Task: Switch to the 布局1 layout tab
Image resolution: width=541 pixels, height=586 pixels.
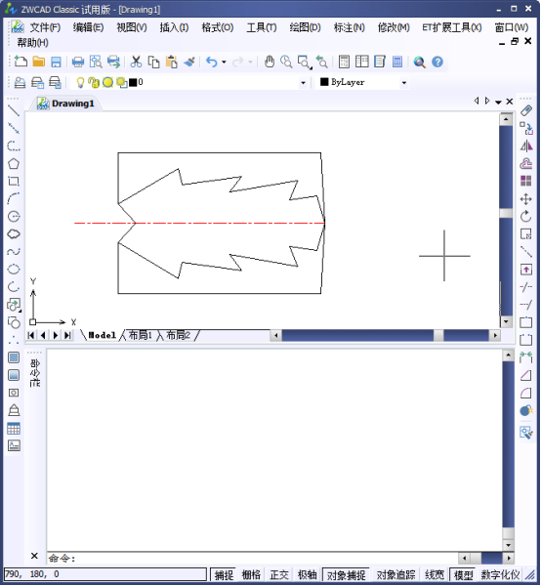Action: click(x=140, y=335)
